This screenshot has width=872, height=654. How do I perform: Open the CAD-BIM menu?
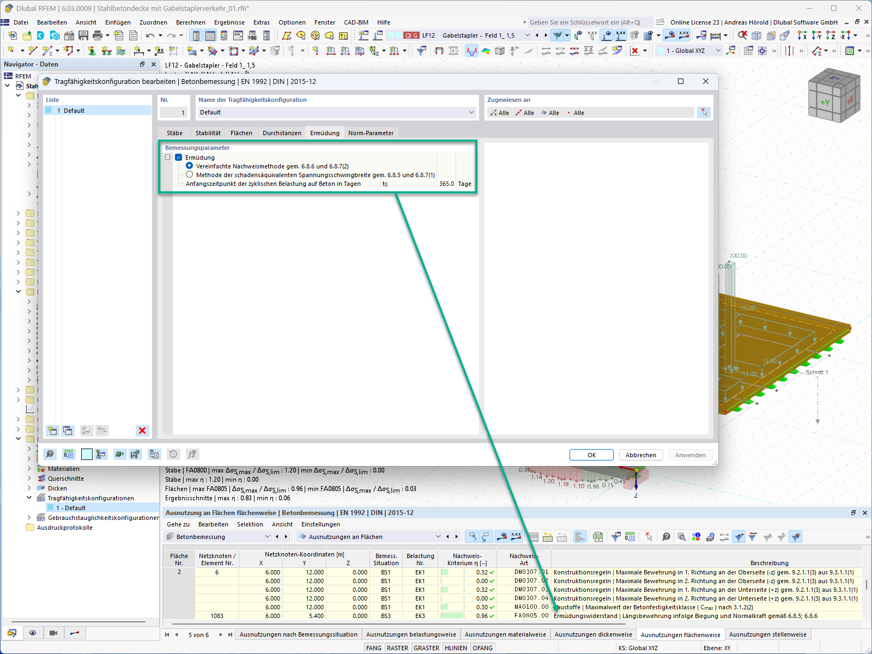(x=356, y=22)
